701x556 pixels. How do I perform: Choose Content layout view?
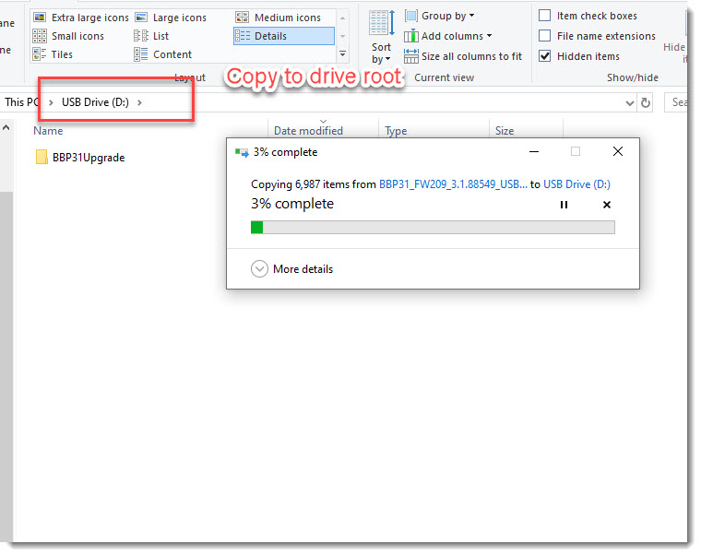(x=162, y=54)
